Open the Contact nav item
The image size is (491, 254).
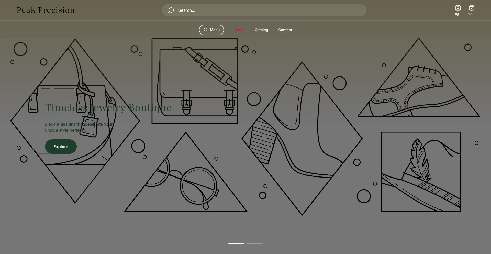coord(285,30)
